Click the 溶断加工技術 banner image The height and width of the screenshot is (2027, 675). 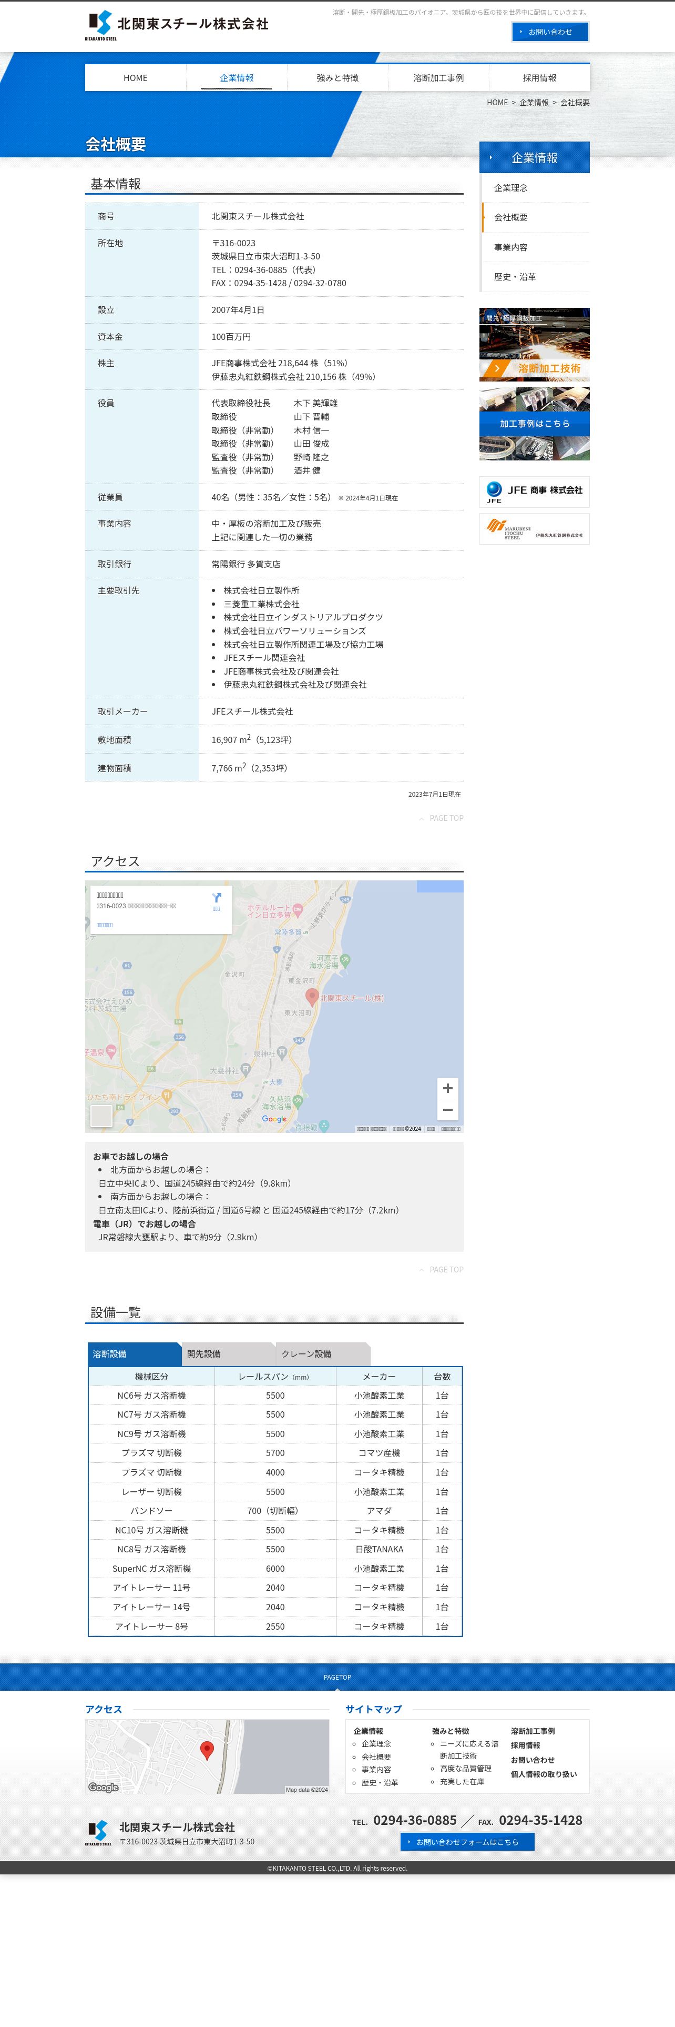tap(534, 345)
